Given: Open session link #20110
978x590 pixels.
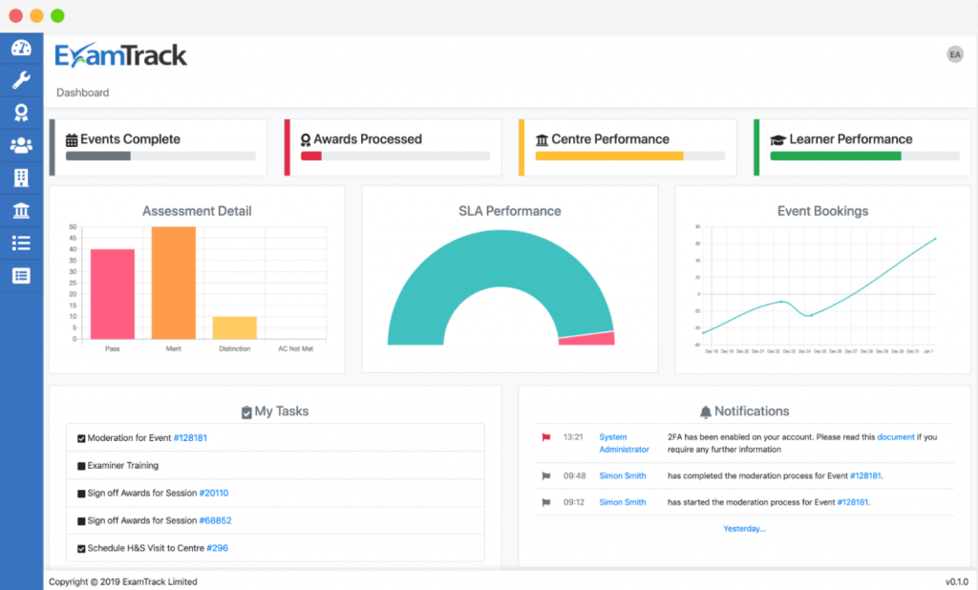Looking at the screenshot, I should pyautogui.click(x=214, y=493).
